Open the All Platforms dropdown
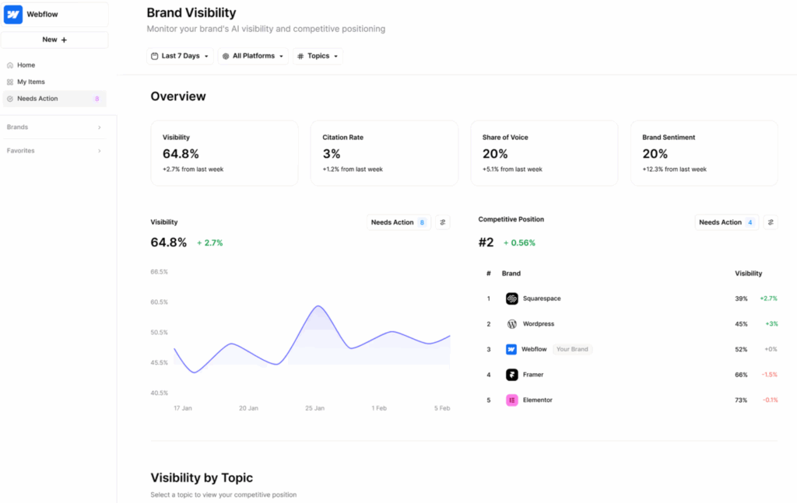 coord(252,55)
